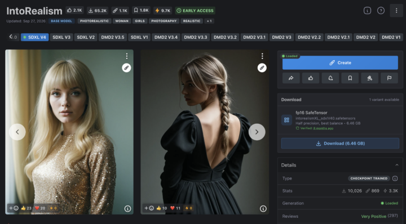
Task: Expand the +1 additional tags badge
Action: pos(209,21)
